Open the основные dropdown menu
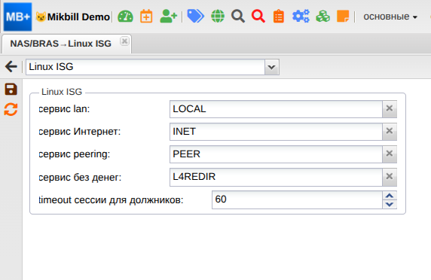This screenshot has width=431, height=280. tap(390, 17)
